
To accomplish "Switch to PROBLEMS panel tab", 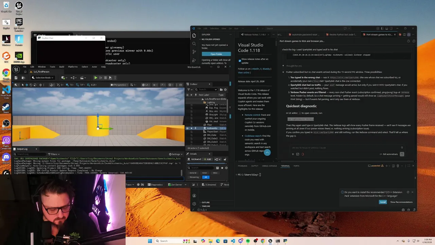I will (242, 166).
